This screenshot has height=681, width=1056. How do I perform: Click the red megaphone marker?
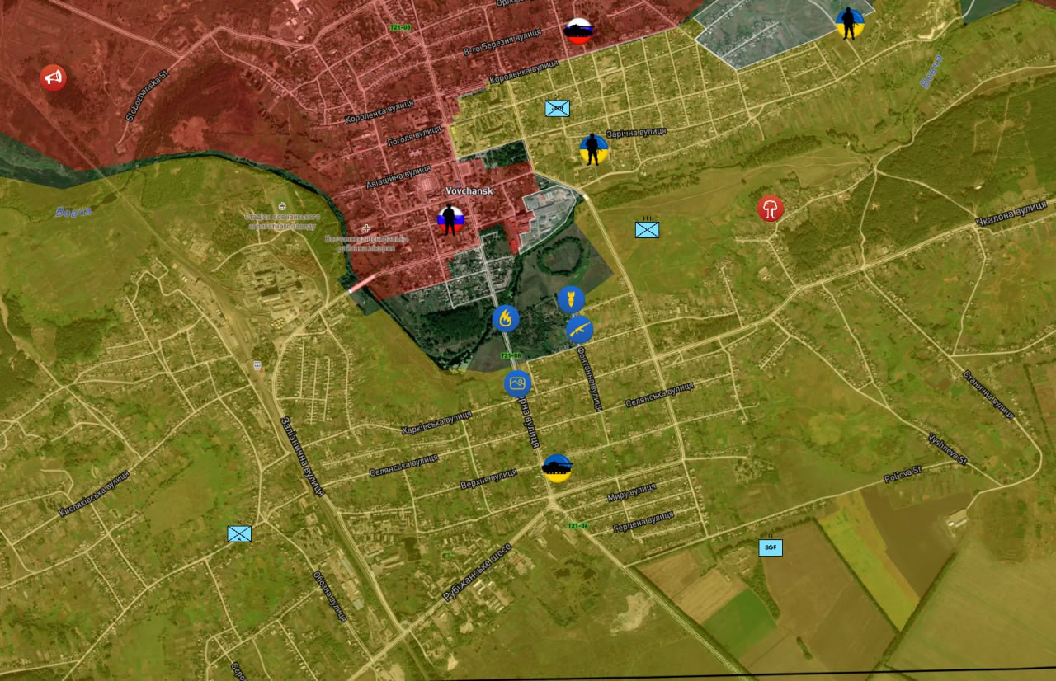tap(54, 78)
